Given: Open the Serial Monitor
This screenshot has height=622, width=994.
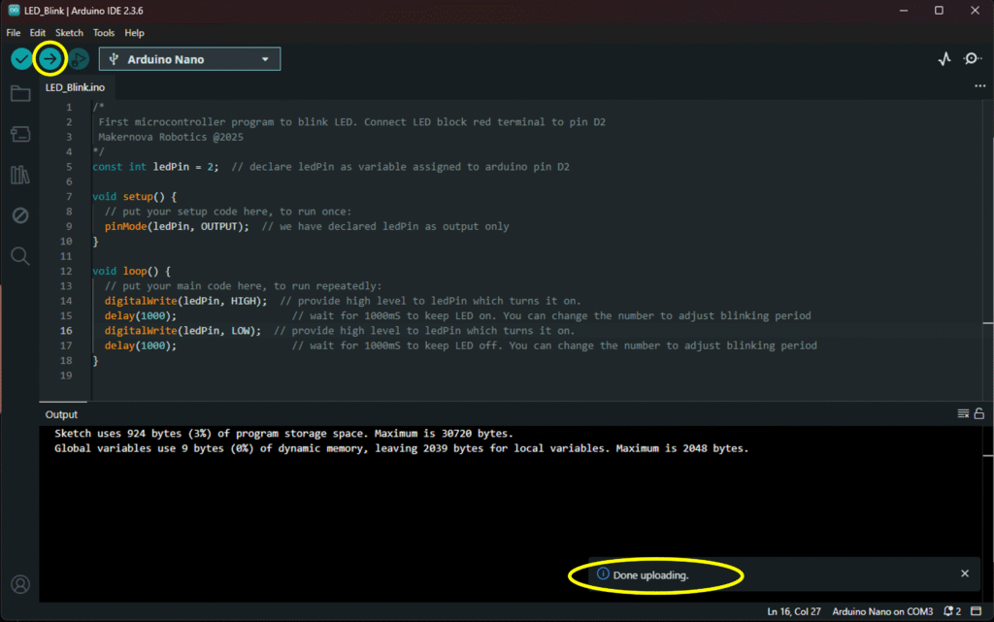Looking at the screenshot, I should [972, 59].
